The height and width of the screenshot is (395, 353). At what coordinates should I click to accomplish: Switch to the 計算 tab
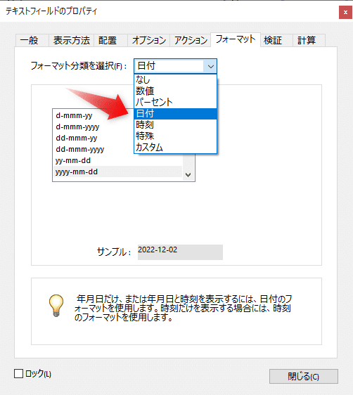[309, 40]
